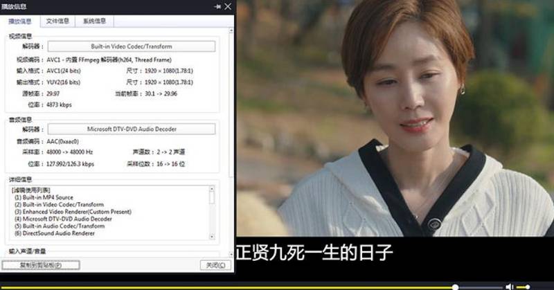Click the Microsoft DTV-DVD Audio Decoder button
This screenshot has height=290, width=554.
[131, 129]
